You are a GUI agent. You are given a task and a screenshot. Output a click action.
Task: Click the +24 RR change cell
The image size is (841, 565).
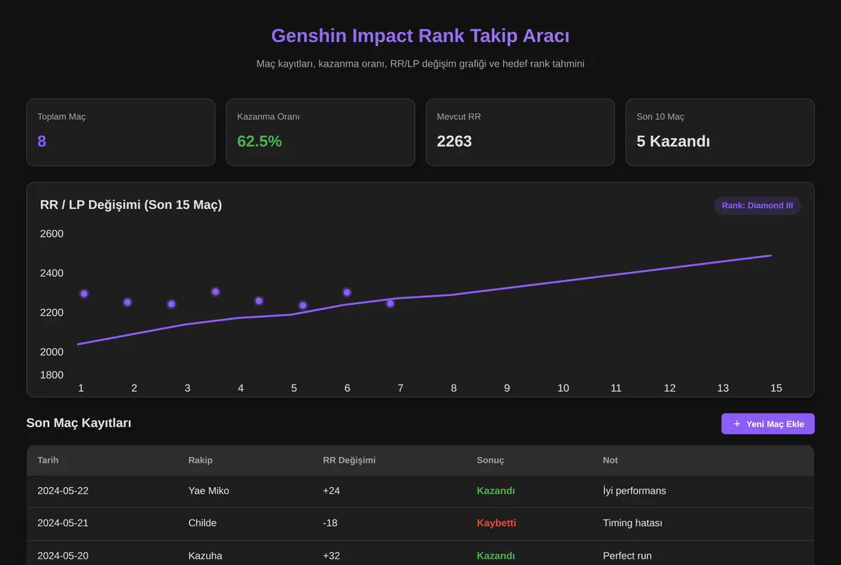click(x=331, y=491)
